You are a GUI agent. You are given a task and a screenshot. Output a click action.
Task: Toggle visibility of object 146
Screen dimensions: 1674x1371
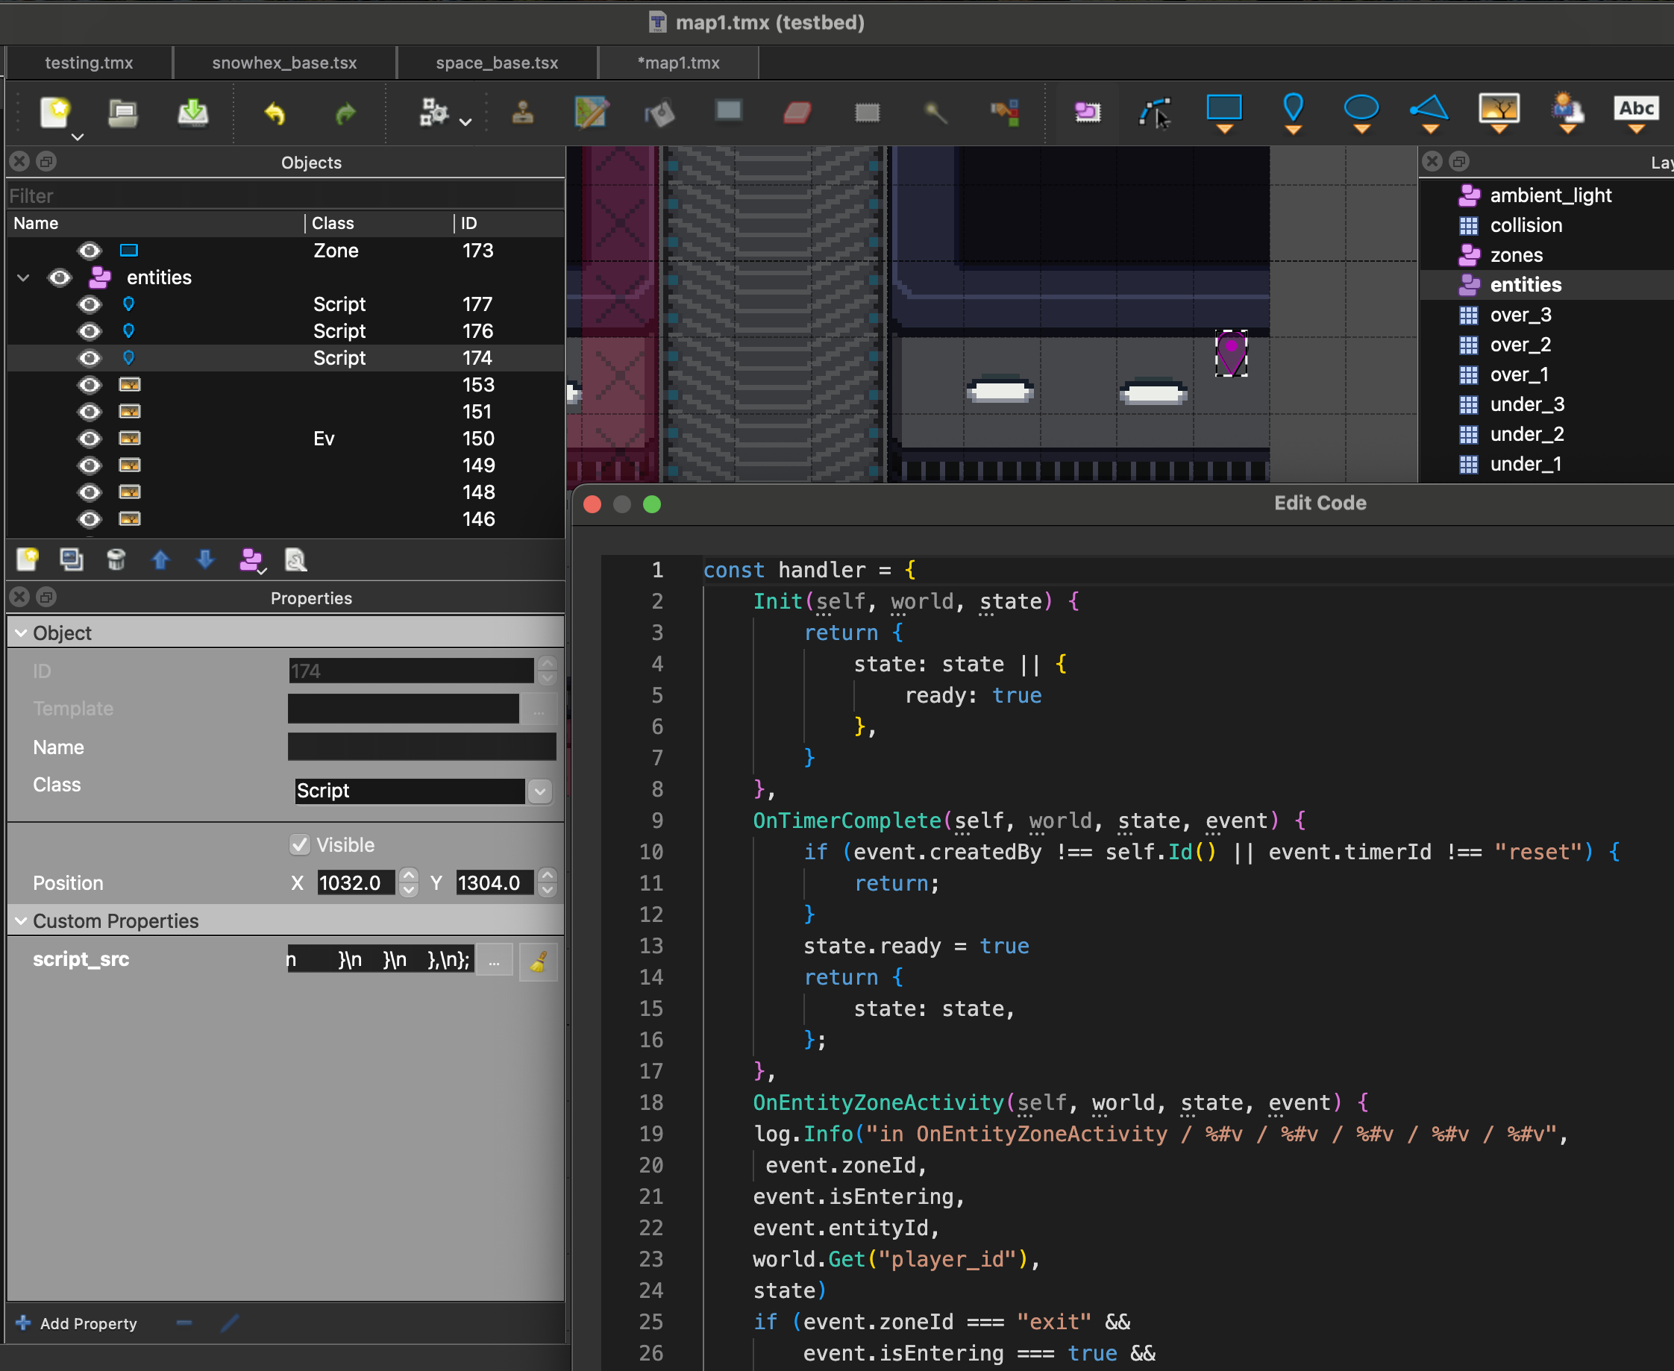[x=90, y=519]
